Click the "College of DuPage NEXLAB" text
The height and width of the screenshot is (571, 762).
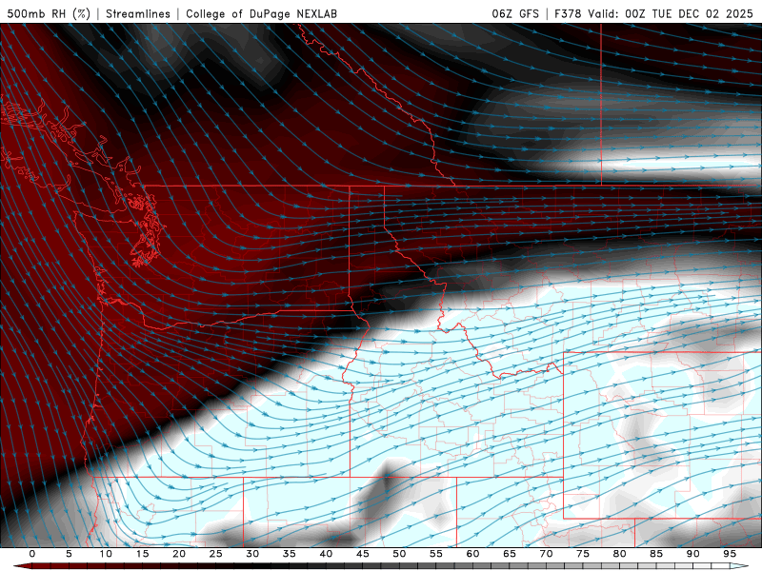[x=261, y=13]
